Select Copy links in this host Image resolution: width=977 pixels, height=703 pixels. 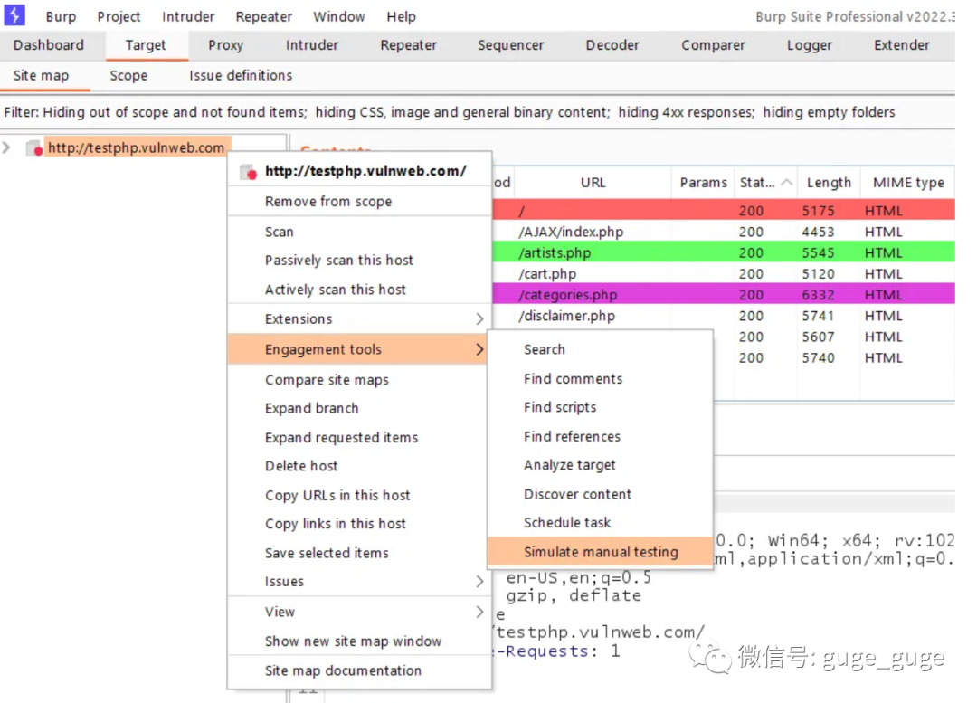(359, 524)
